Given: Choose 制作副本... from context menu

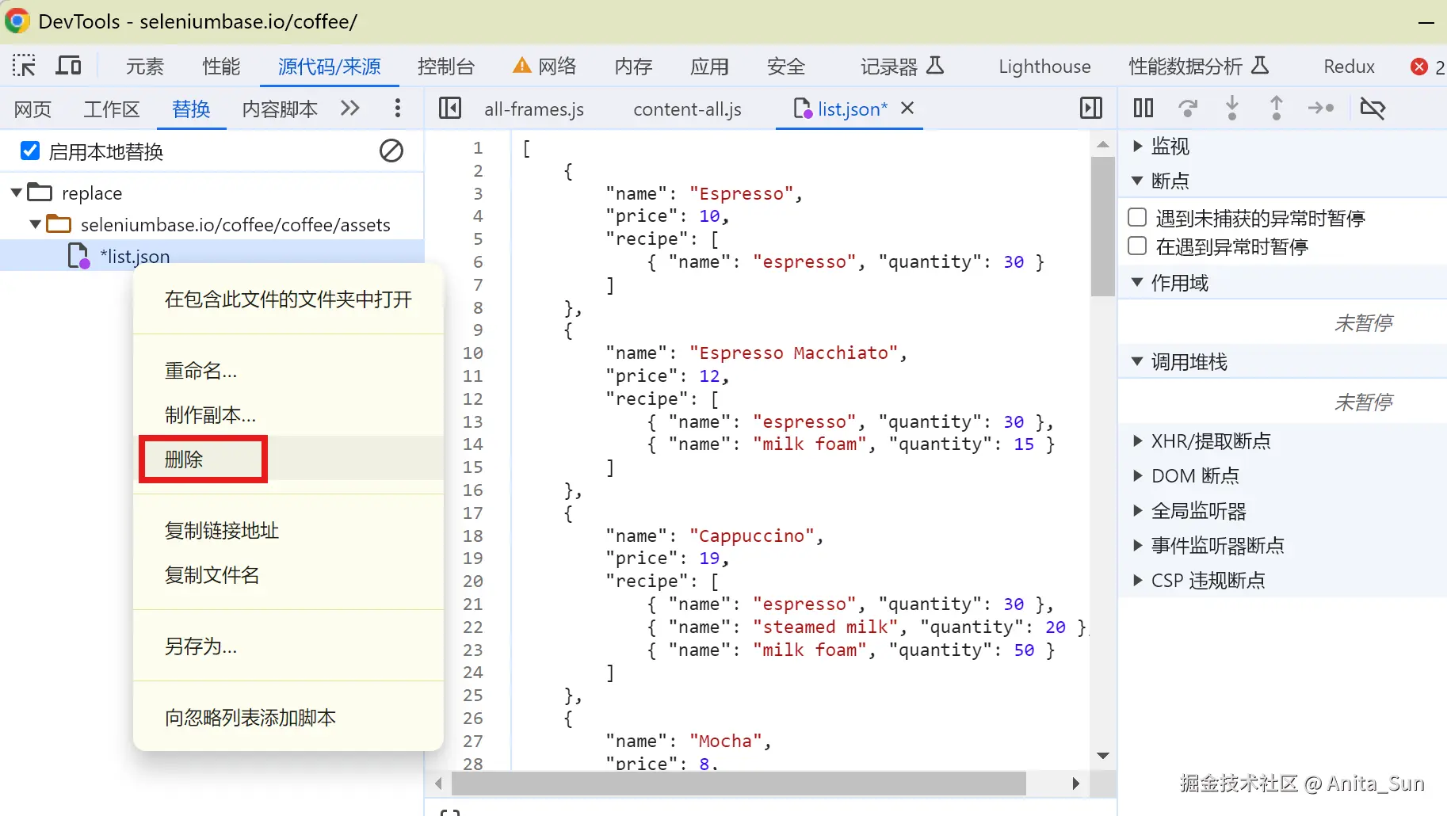Looking at the screenshot, I should coord(288,414).
